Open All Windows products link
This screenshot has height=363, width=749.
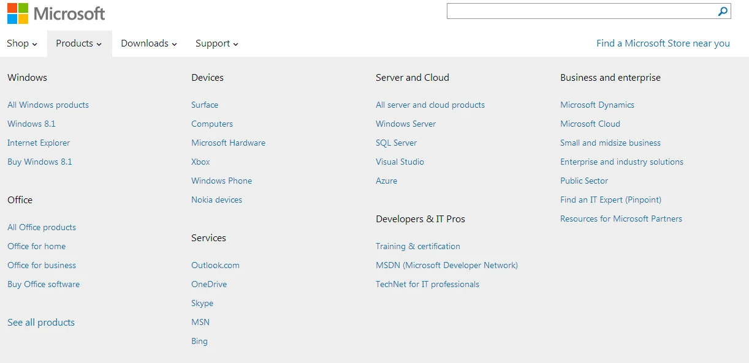pos(48,105)
